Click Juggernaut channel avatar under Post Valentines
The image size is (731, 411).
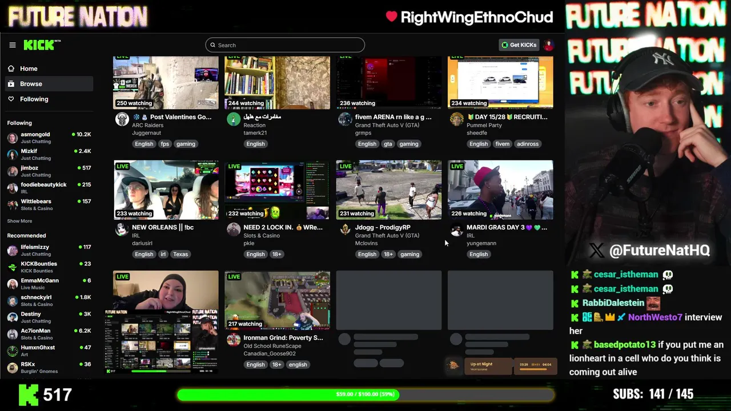click(122, 119)
